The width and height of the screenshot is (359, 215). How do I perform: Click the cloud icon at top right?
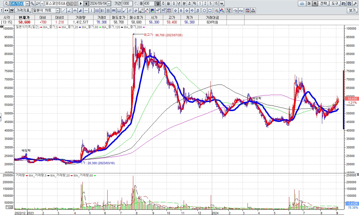pos(302,4)
